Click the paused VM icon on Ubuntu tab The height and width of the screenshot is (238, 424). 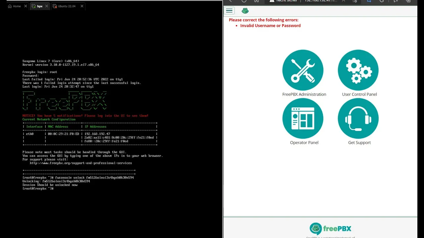click(55, 6)
